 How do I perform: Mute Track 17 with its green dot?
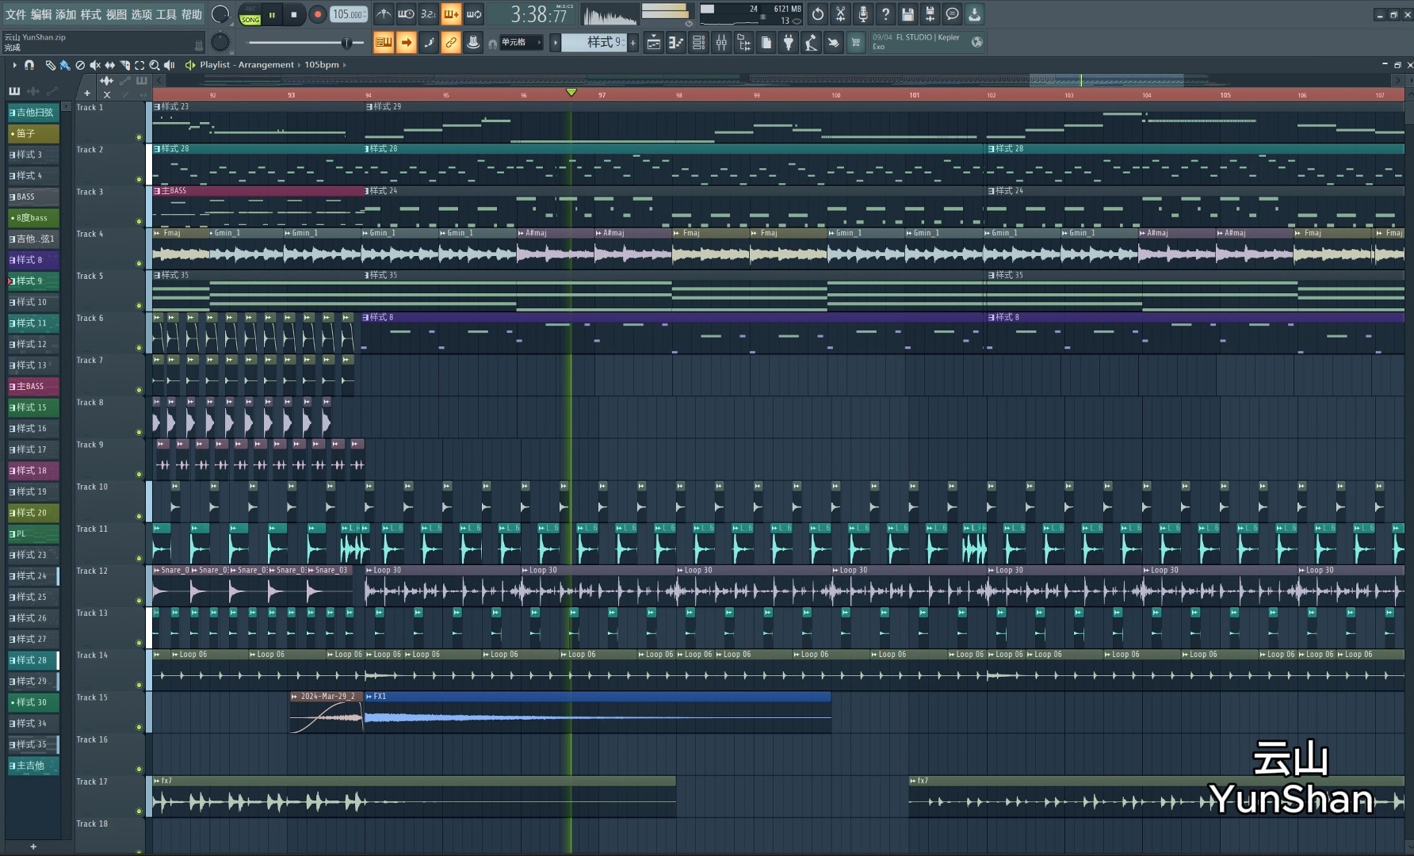pos(139,812)
